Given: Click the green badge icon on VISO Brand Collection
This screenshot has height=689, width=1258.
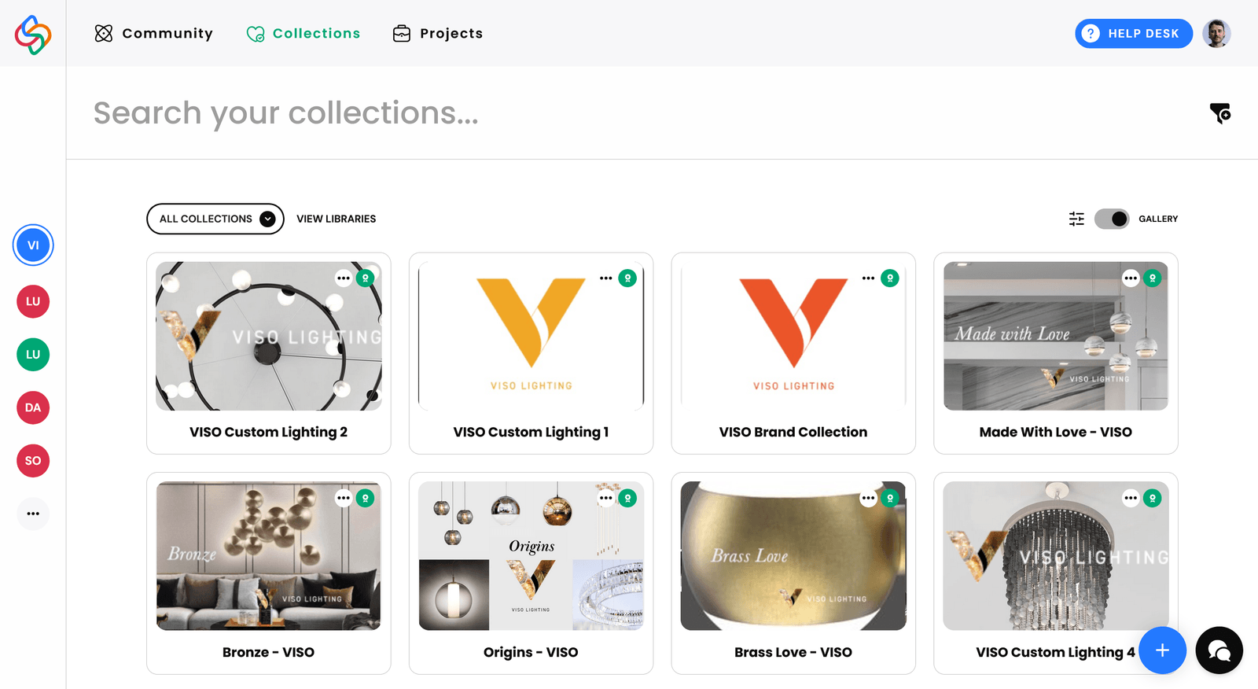Looking at the screenshot, I should [x=889, y=278].
